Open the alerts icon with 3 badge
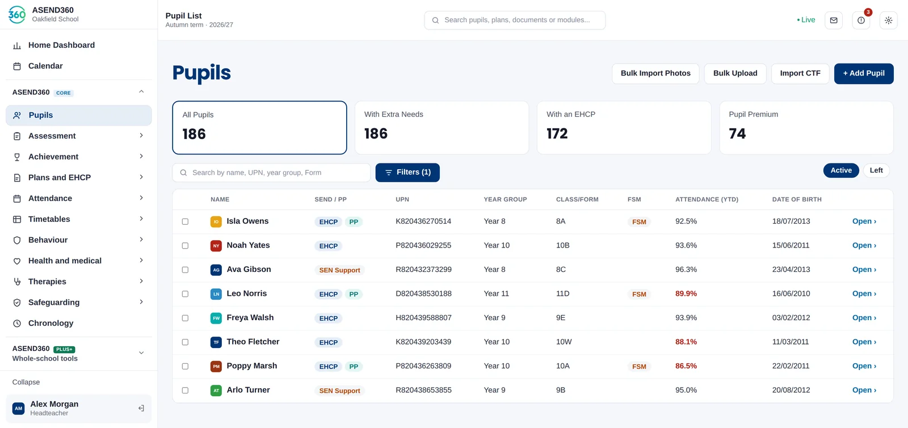 click(861, 20)
